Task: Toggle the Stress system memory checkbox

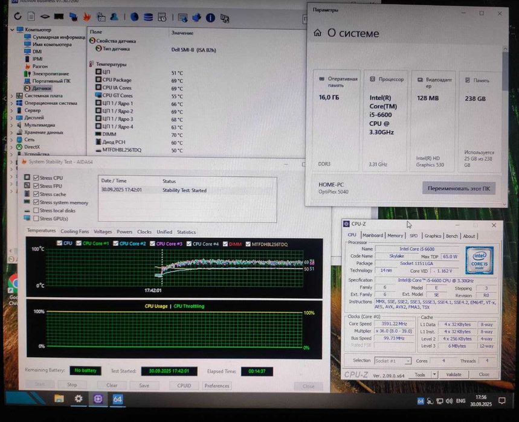Action: [x=36, y=202]
